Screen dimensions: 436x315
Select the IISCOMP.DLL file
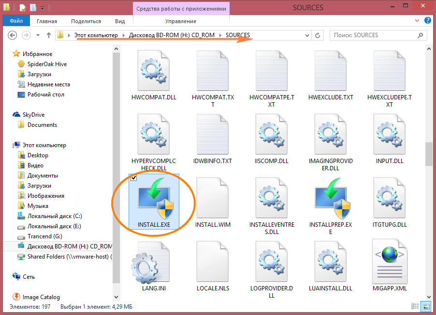[272, 134]
